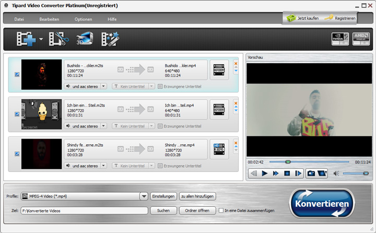Image resolution: width=376 pixels, height=233 pixels.
Task: Step to previous frame in preview
Action: click(254, 173)
